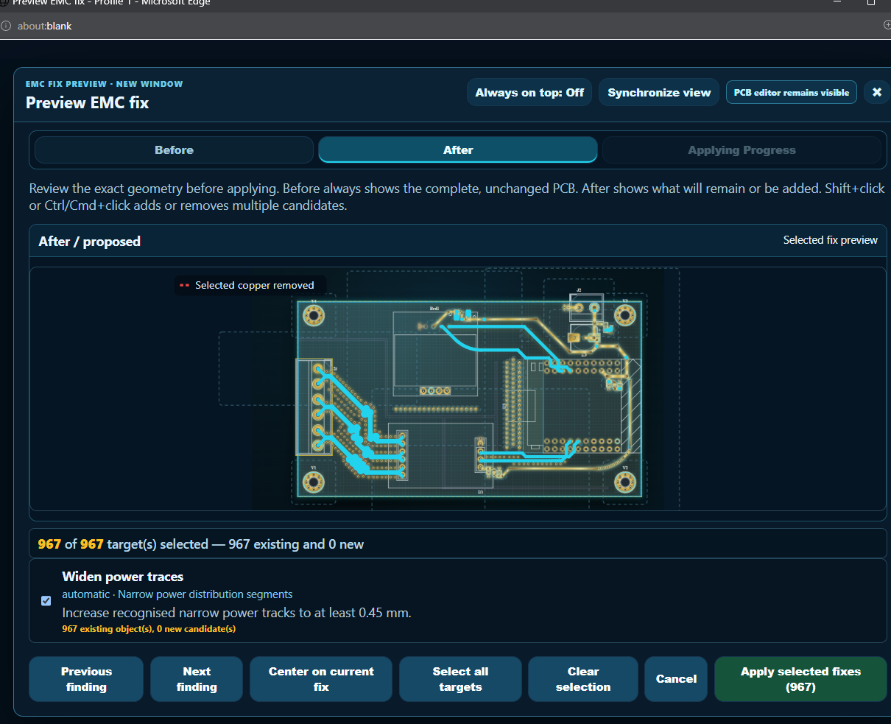Switch to the Before tab
891x724 pixels.
coord(175,150)
